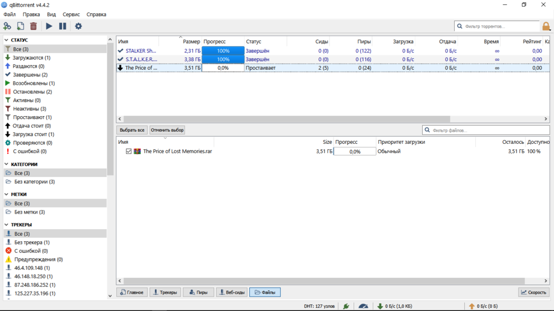Click the red delete torrent icon
The height and width of the screenshot is (311, 554).
click(x=34, y=26)
